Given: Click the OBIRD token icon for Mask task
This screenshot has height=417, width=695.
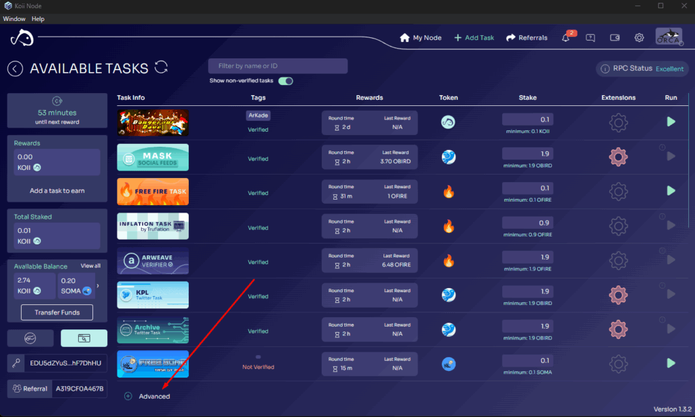Looking at the screenshot, I should coord(449,157).
